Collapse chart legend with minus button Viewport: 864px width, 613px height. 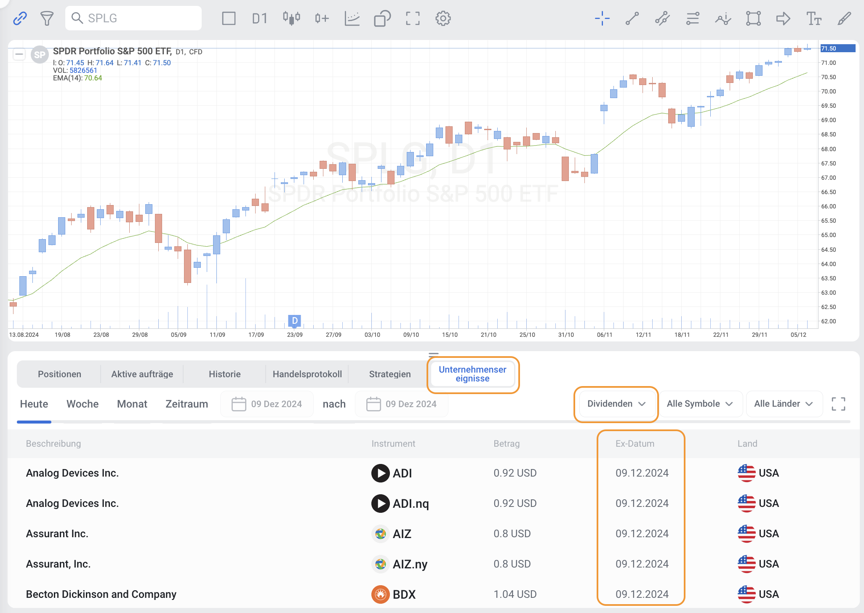[19, 54]
